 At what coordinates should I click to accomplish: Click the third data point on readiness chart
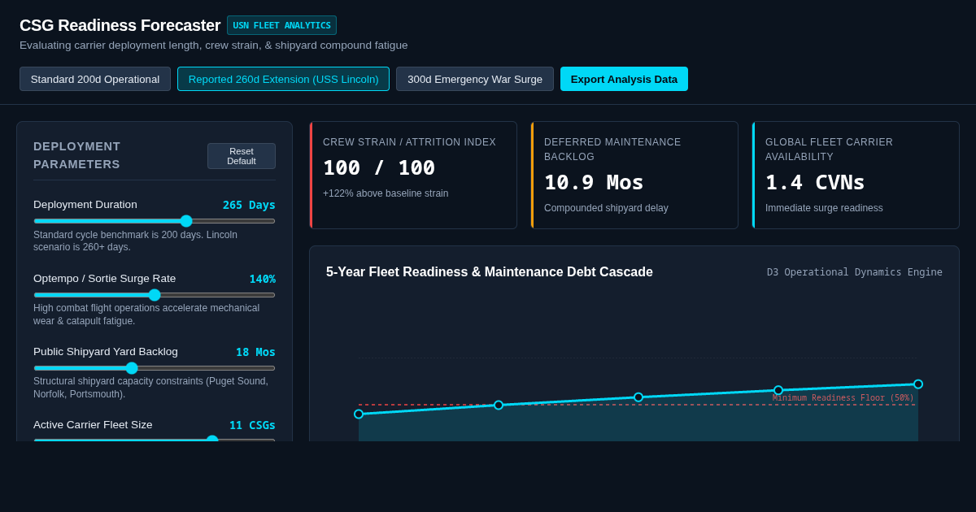638,397
